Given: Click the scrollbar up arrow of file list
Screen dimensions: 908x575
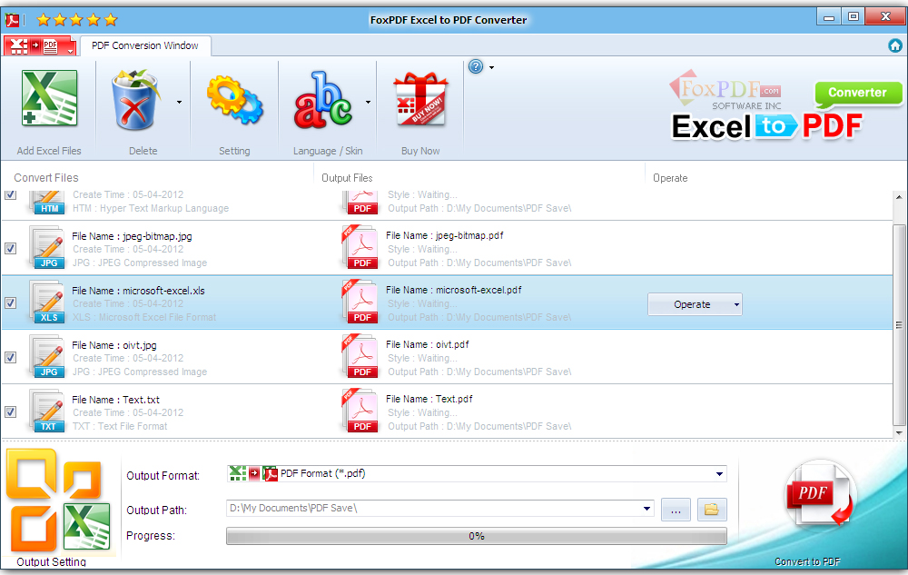Looking at the screenshot, I should [899, 197].
